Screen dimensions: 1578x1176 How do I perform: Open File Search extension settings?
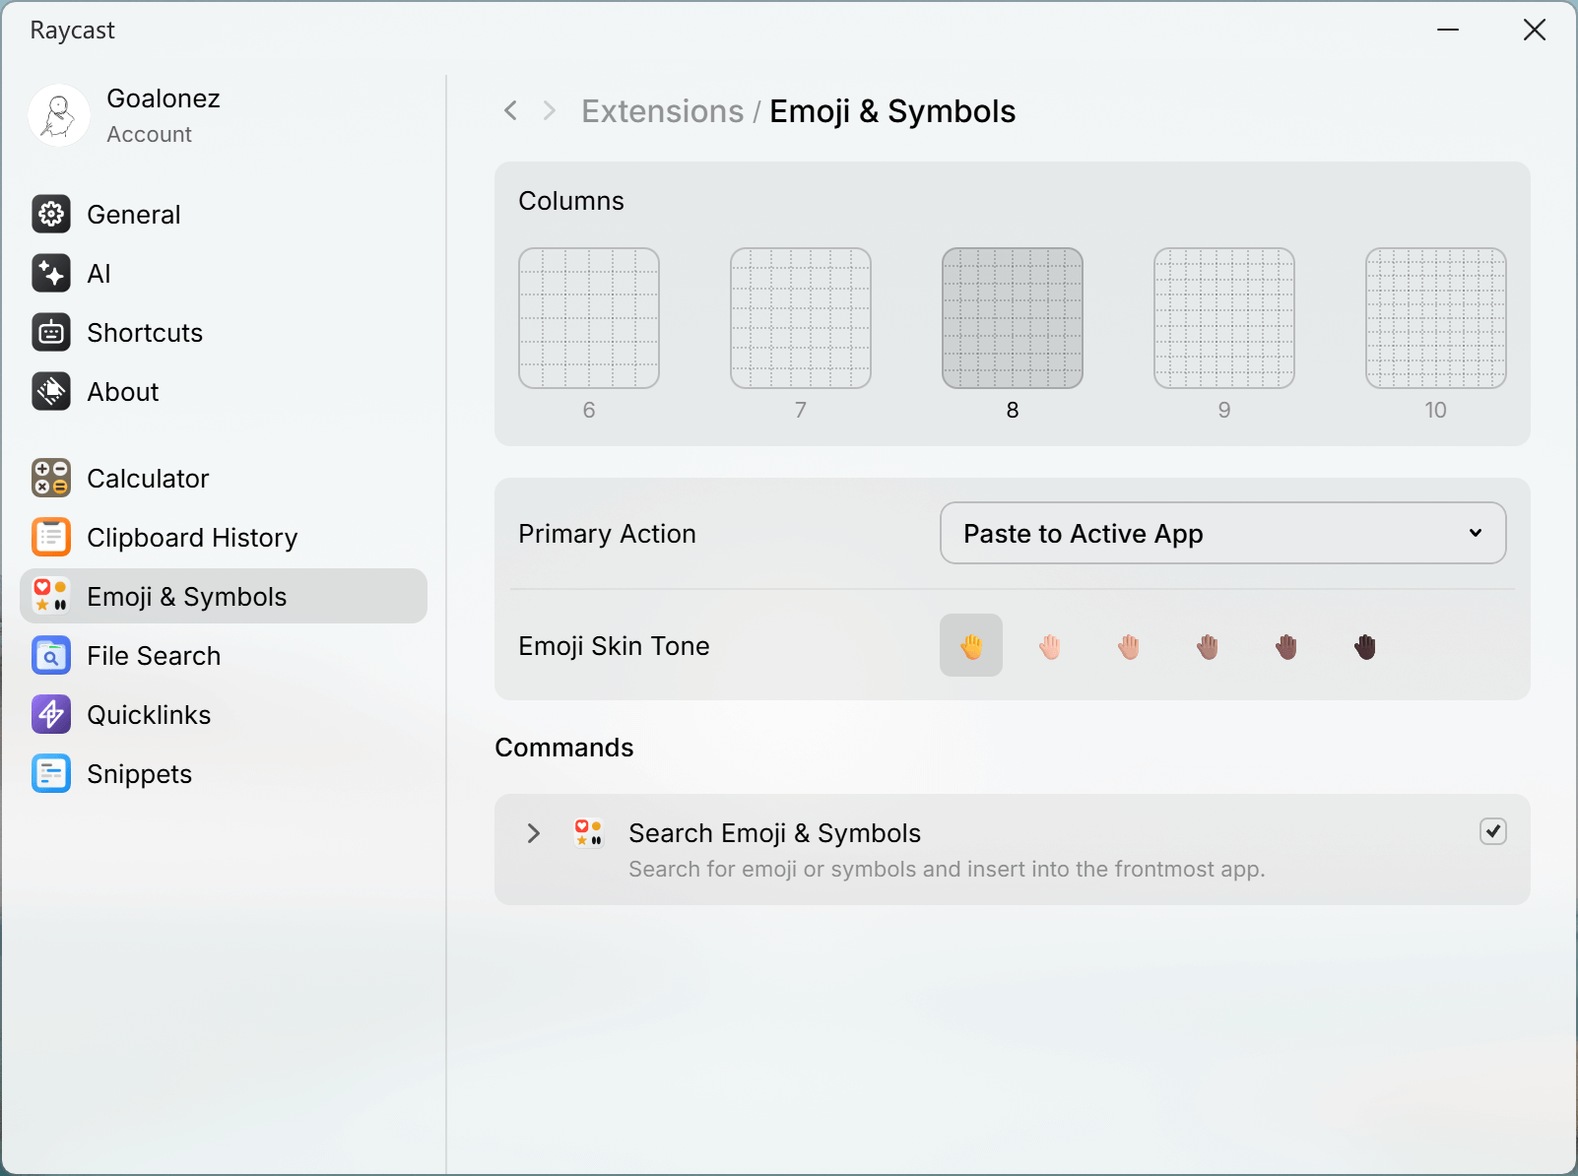224,655
